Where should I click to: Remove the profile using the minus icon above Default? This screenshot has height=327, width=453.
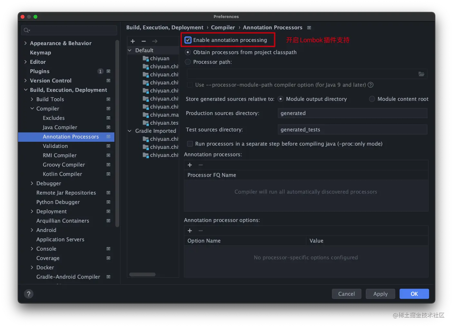144,41
